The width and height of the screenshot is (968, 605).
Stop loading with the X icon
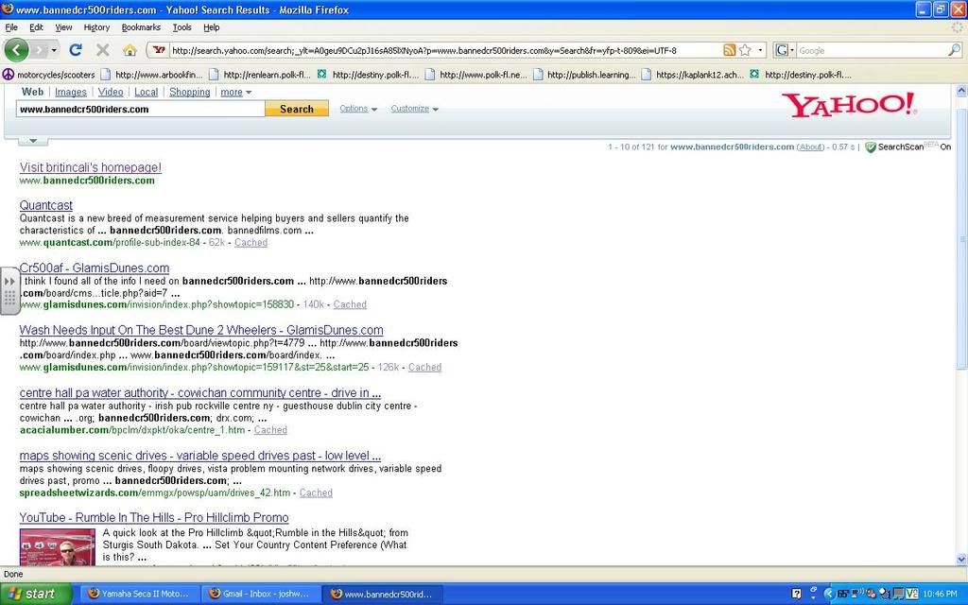coord(102,50)
